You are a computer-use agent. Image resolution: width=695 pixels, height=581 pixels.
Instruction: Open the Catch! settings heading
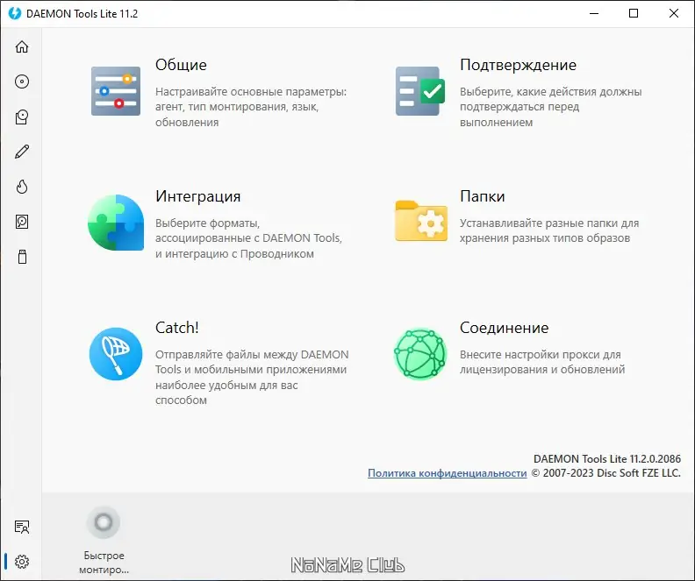[177, 328]
